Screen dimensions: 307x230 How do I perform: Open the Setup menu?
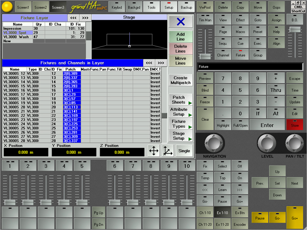pyautogui.click(x=169, y=7)
